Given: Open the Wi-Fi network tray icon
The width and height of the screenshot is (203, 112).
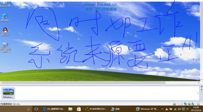Looking at the screenshot, I should (175, 109).
